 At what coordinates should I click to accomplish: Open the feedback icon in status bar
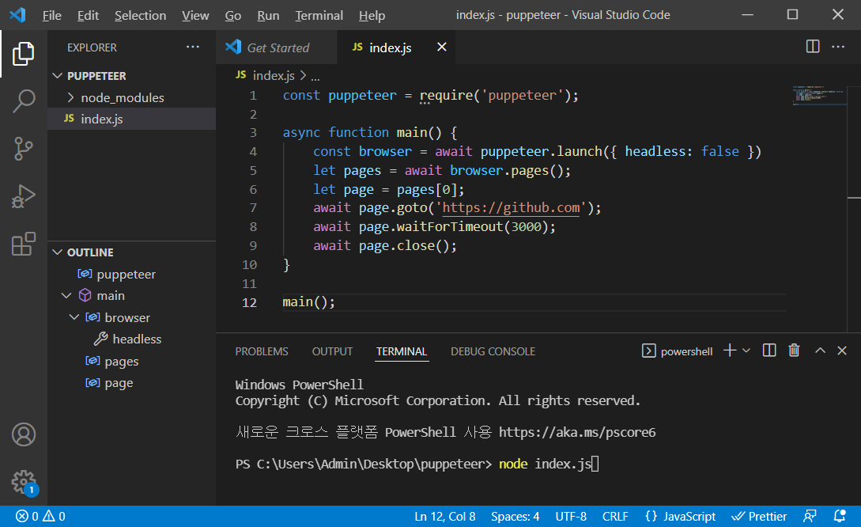pos(810,516)
